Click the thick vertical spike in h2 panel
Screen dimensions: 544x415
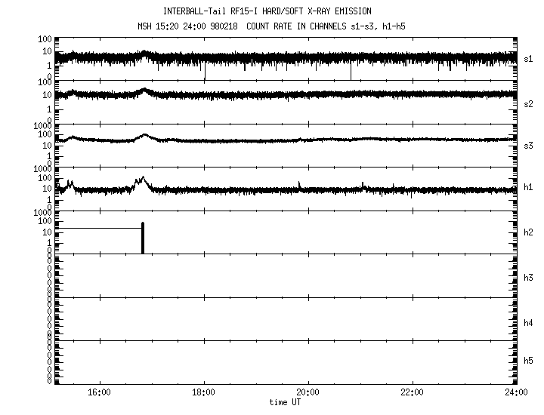tap(142, 239)
